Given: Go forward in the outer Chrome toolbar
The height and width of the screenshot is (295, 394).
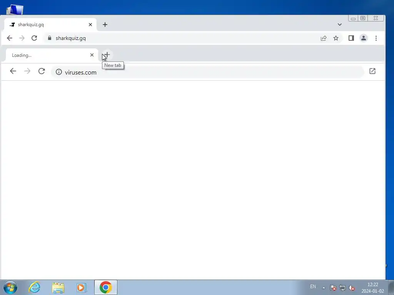Looking at the screenshot, I should coord(22,38).
